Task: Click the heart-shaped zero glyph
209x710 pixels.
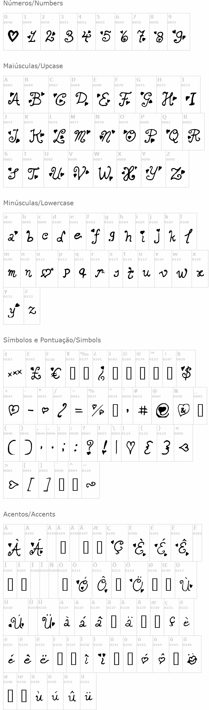Action: [13, 36]
